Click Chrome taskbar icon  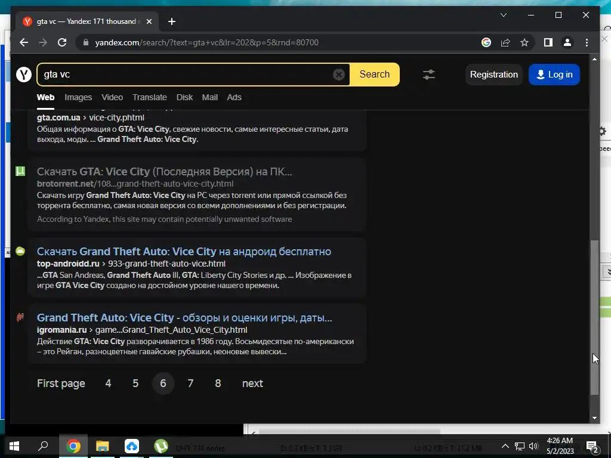73,446
